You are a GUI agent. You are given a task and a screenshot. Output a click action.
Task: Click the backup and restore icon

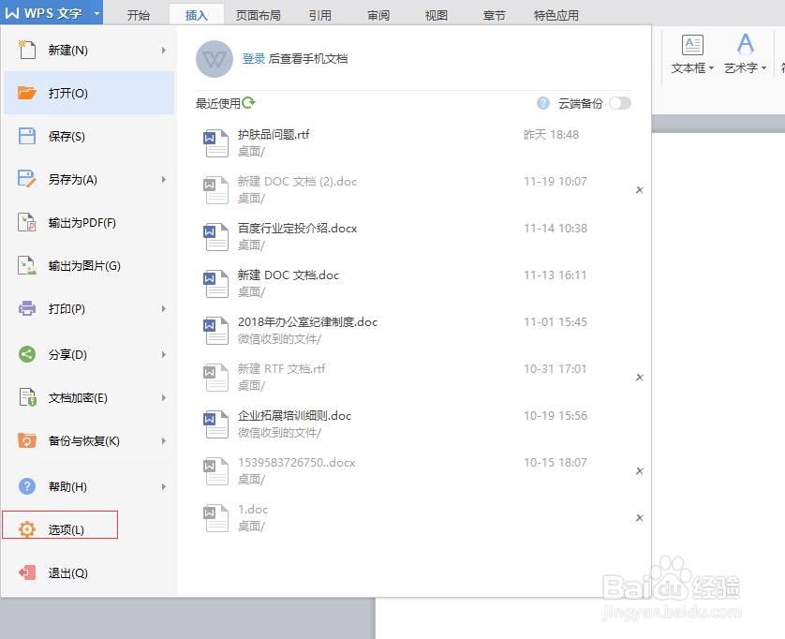27,440
